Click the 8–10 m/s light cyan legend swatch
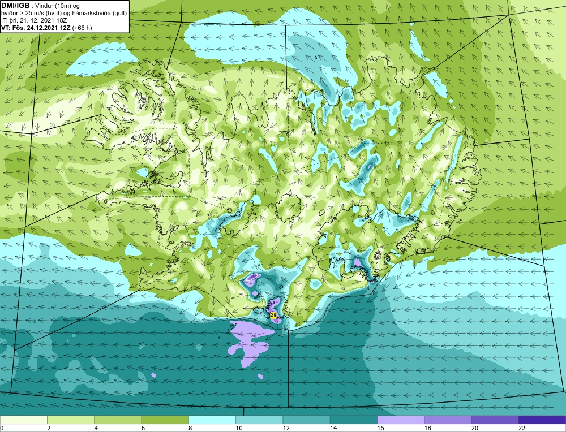The width and height of the screenshot is (566, 432). pyautogui.click(x=212, y=420)
